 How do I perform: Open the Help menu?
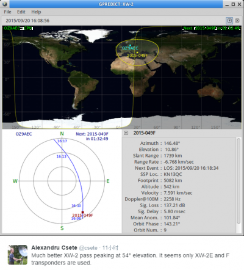coord(36,12)
